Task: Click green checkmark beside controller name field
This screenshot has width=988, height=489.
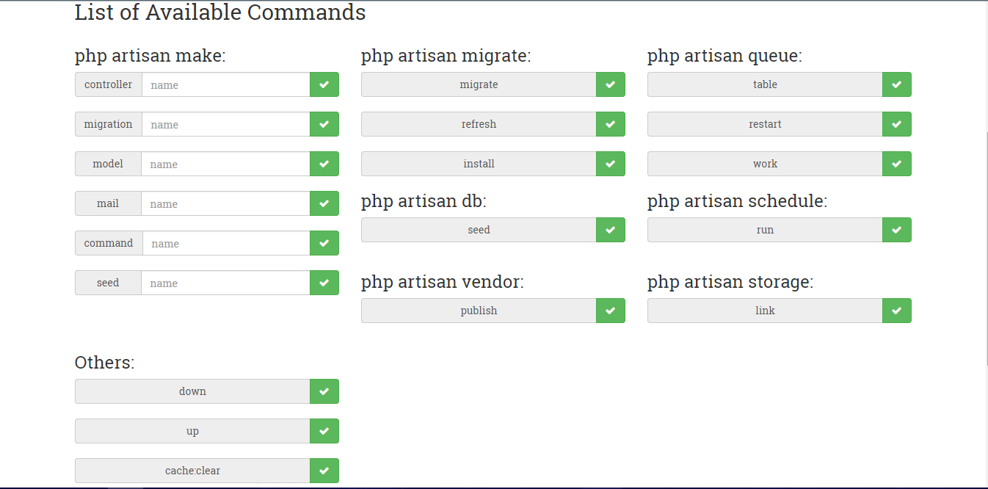Action: pyautogui.click(x=324, y=84)
